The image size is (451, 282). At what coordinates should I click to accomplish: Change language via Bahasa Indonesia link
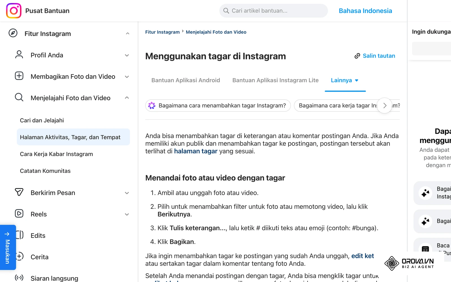coord(365,11)
